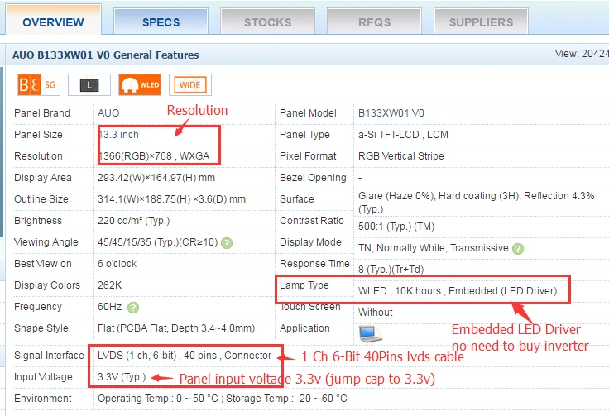This screenshot has height=416, width=609.
Task: Click the '262K' display colors value
Action: pyautogui.click(x=109, y=285)
